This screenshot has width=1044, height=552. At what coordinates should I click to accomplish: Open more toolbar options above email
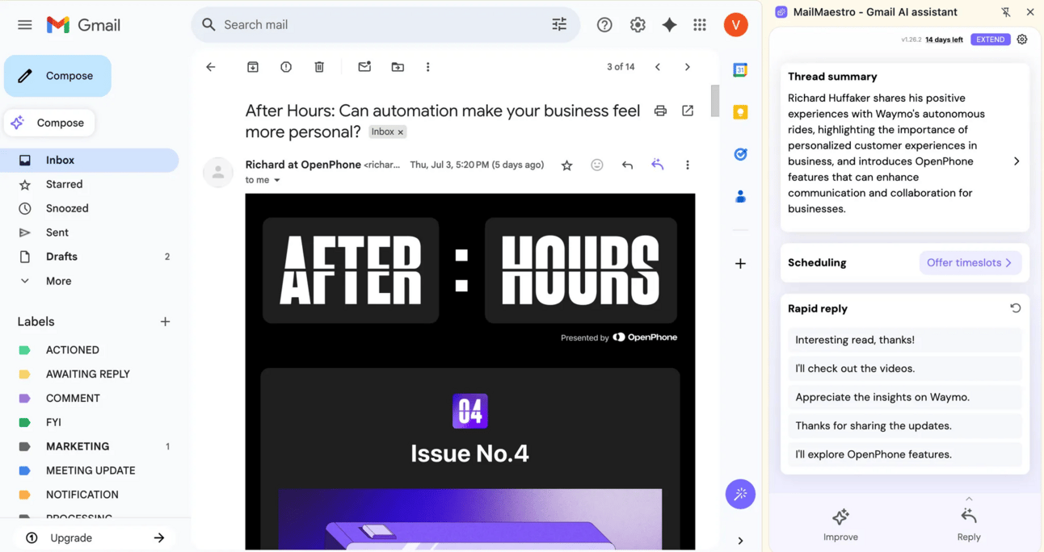tap(427, 67)
